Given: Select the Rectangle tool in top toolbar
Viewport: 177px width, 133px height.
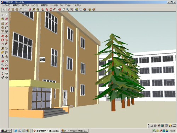Looking at the screenshot, I should point(13,10).
